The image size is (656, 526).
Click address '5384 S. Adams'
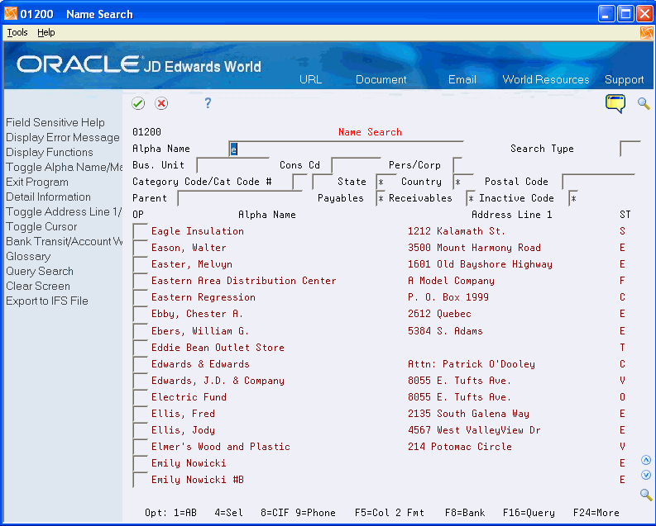pyautogui.click(x=445, y=331)
